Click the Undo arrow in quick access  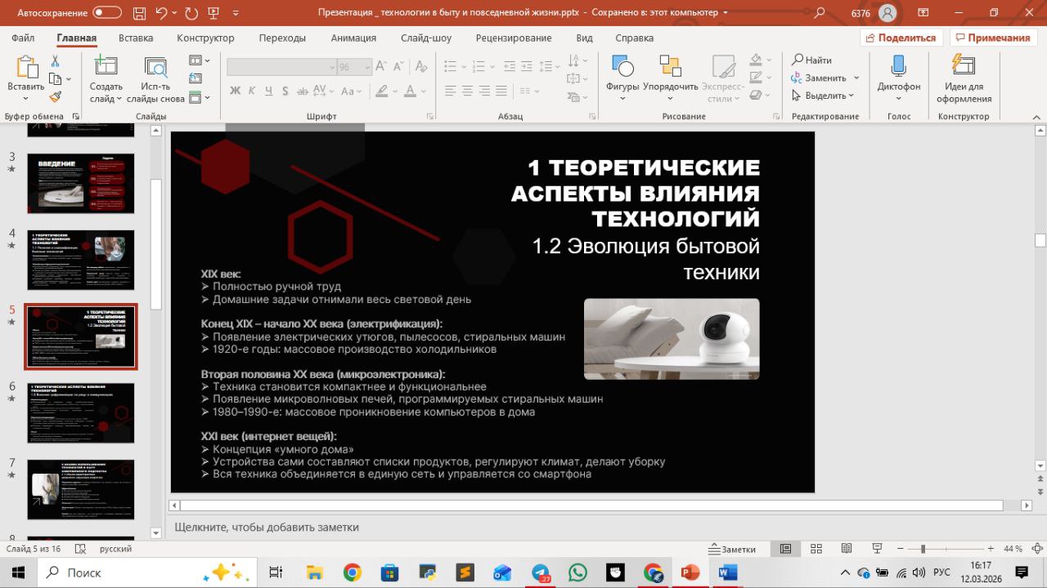(x=162, y=13)
